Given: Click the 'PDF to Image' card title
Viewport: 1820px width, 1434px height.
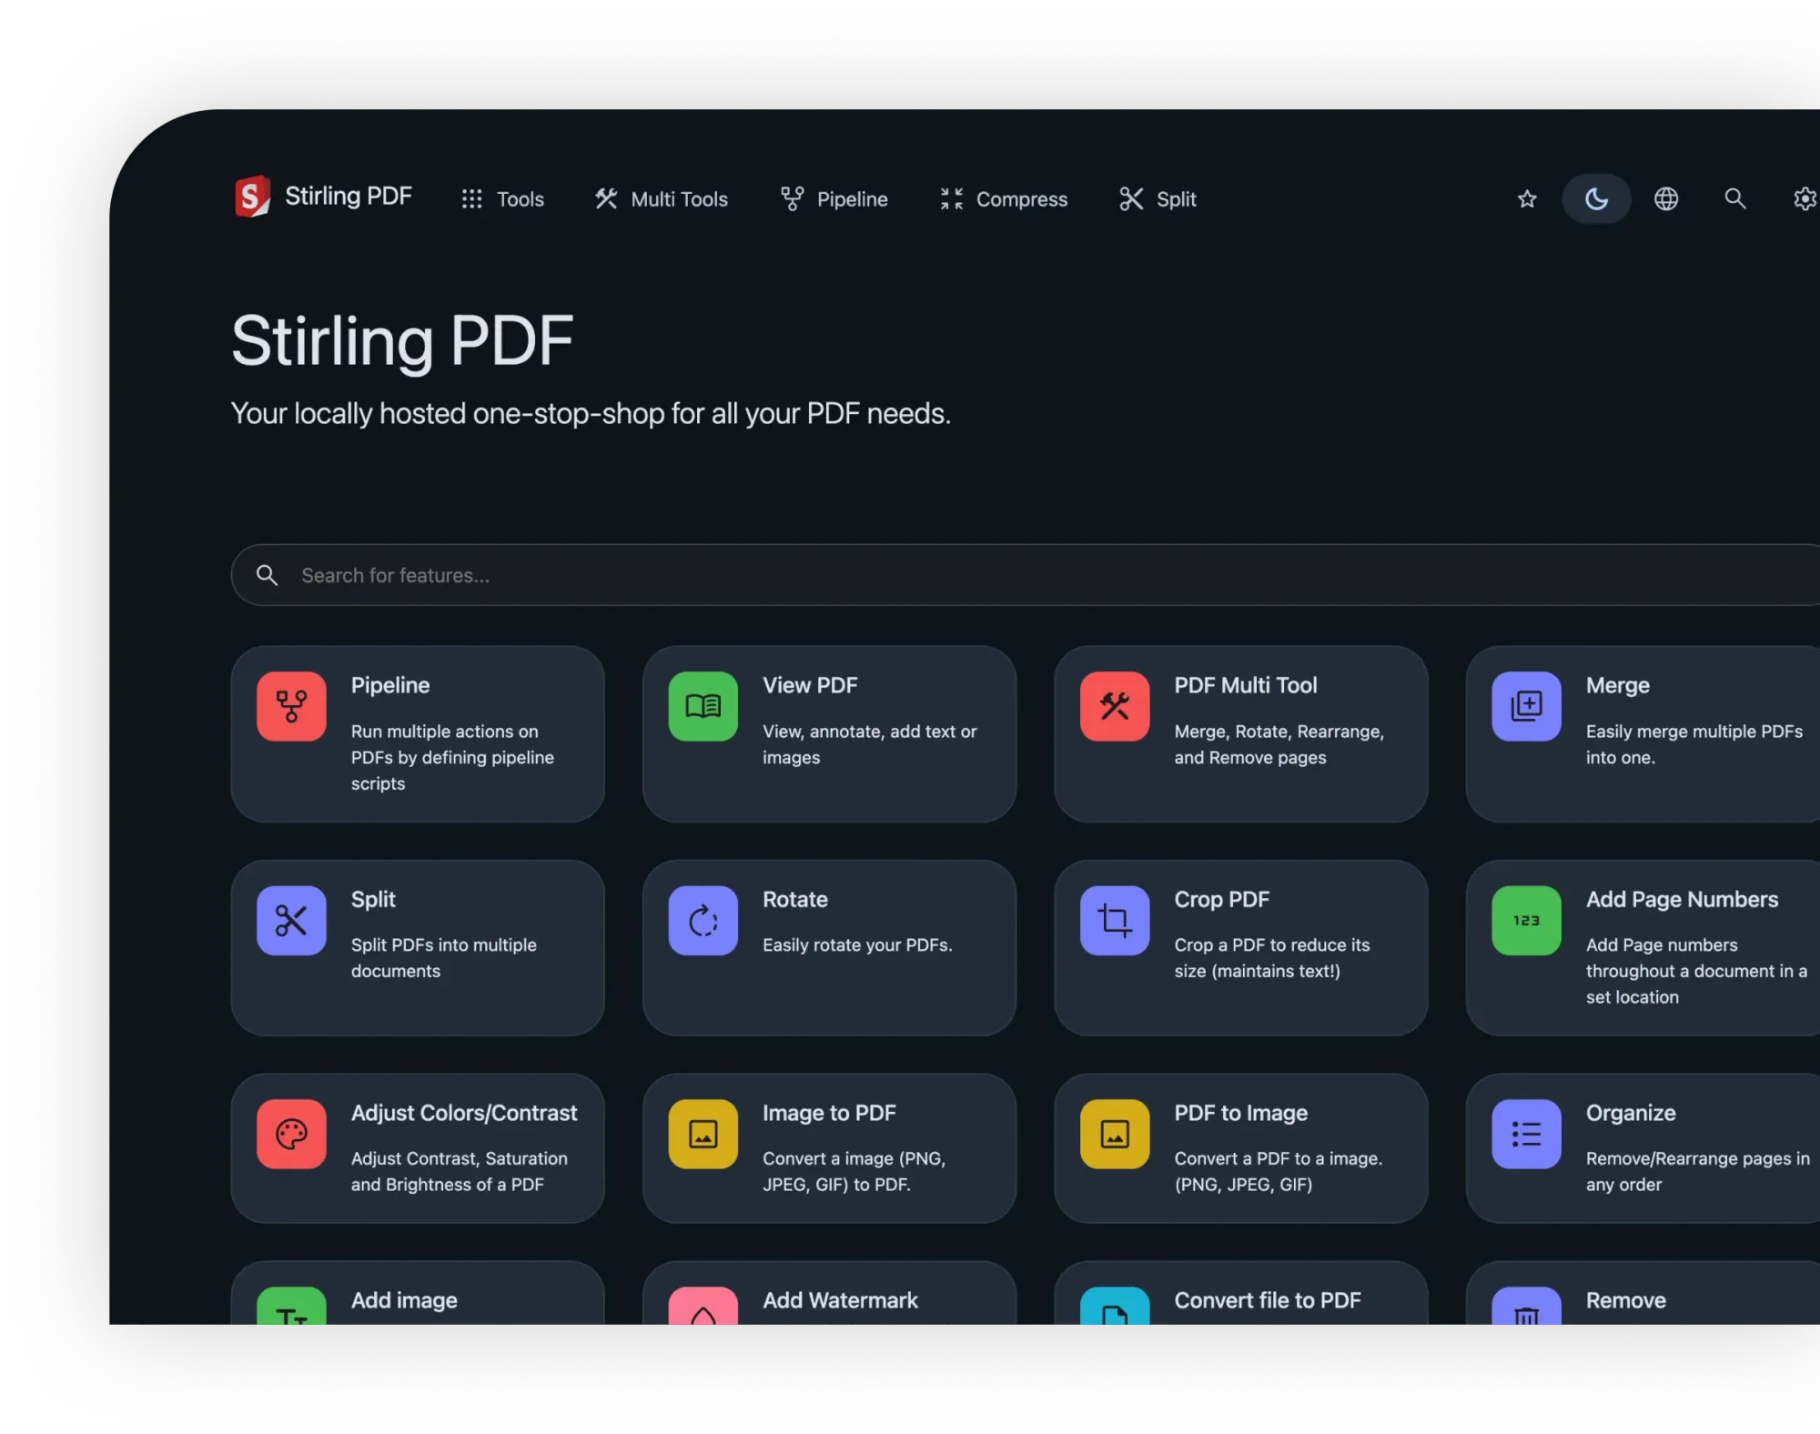Looking at the screenshot, I should 1241,1113.
